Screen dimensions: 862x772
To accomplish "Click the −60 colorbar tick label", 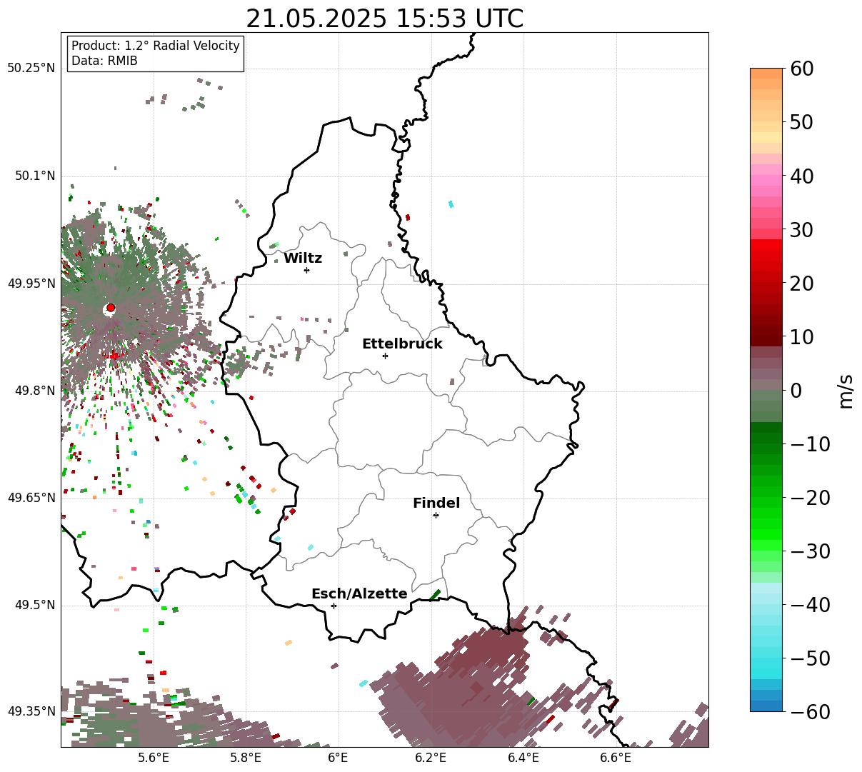I will pyautogui.click(x=810, y=711).
